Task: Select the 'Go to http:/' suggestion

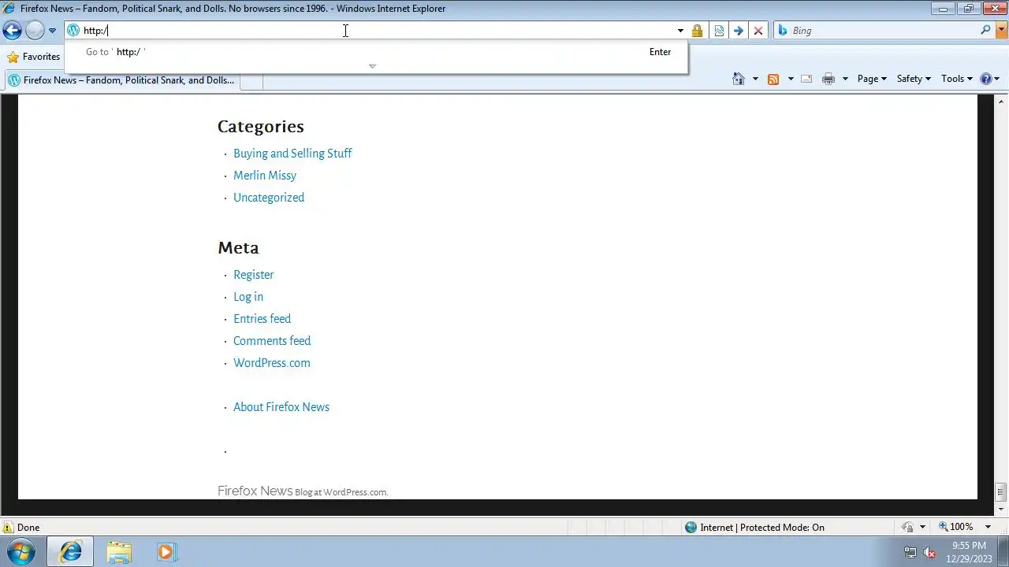Action: tap(377, 52)
